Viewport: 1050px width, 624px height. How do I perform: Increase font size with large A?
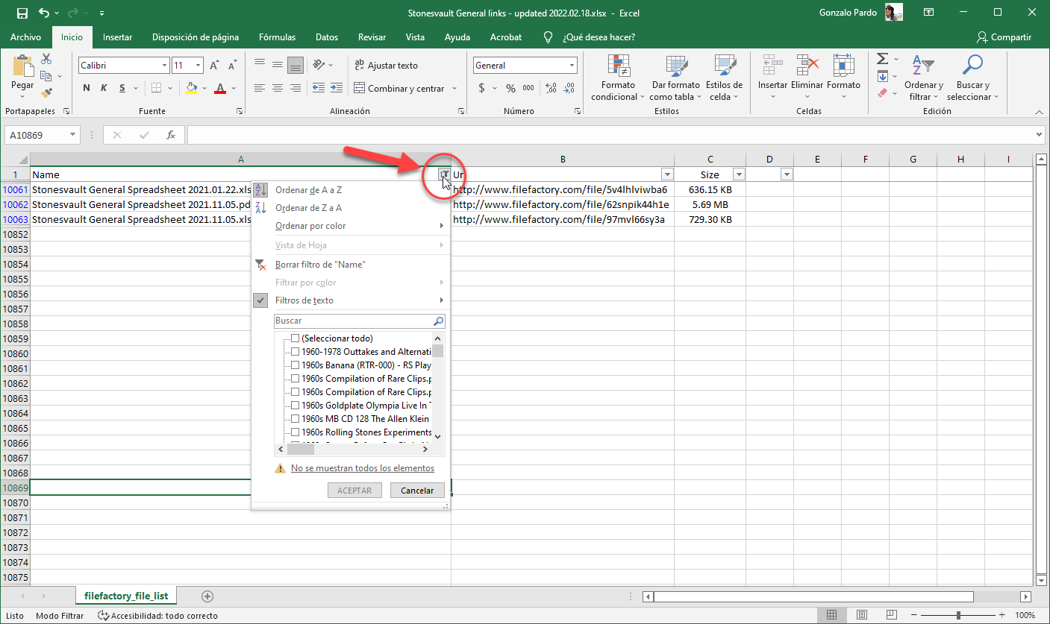click(x=216, y=66)
